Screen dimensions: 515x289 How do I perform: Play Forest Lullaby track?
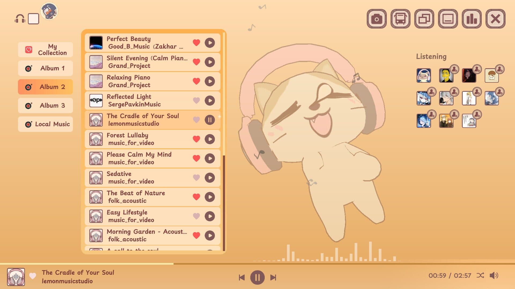pos(210,139)
